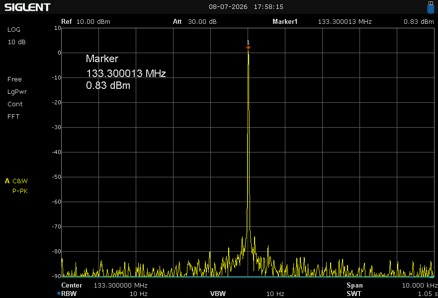
Task: Click the large Marker overlay title
Action: tap(102, 59)
